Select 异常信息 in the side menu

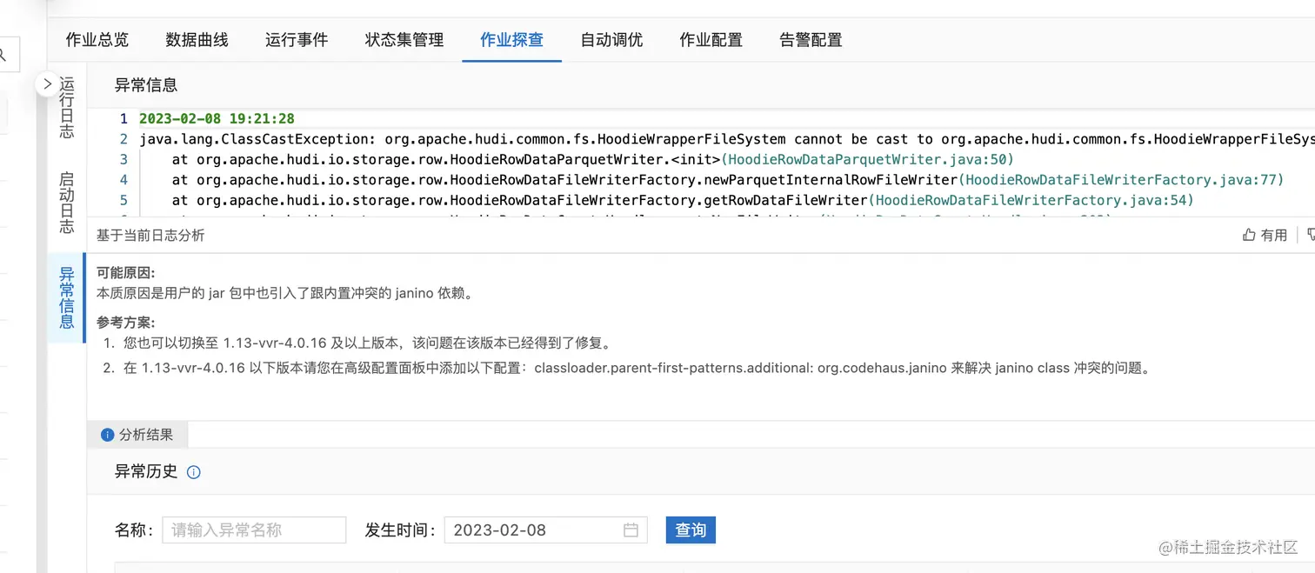pos(67,297)
